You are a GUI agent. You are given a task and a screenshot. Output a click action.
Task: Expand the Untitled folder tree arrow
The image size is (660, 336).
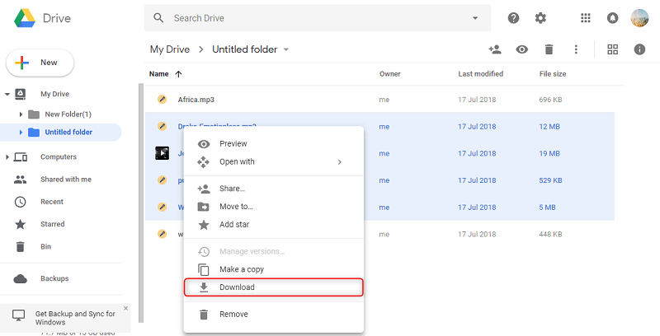pos(21,133)
